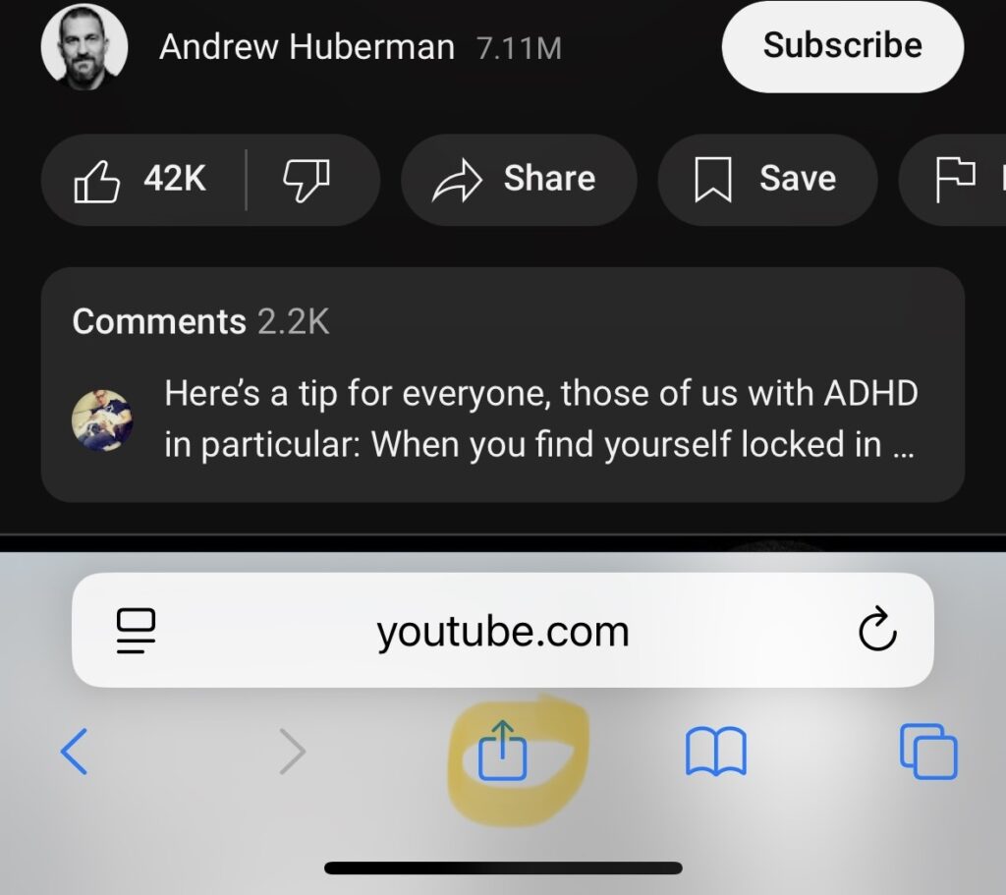Tap the thumbs-up like icon
Image resolution: width=1006 pixels, height=895 pixels.
coord(97,181)
